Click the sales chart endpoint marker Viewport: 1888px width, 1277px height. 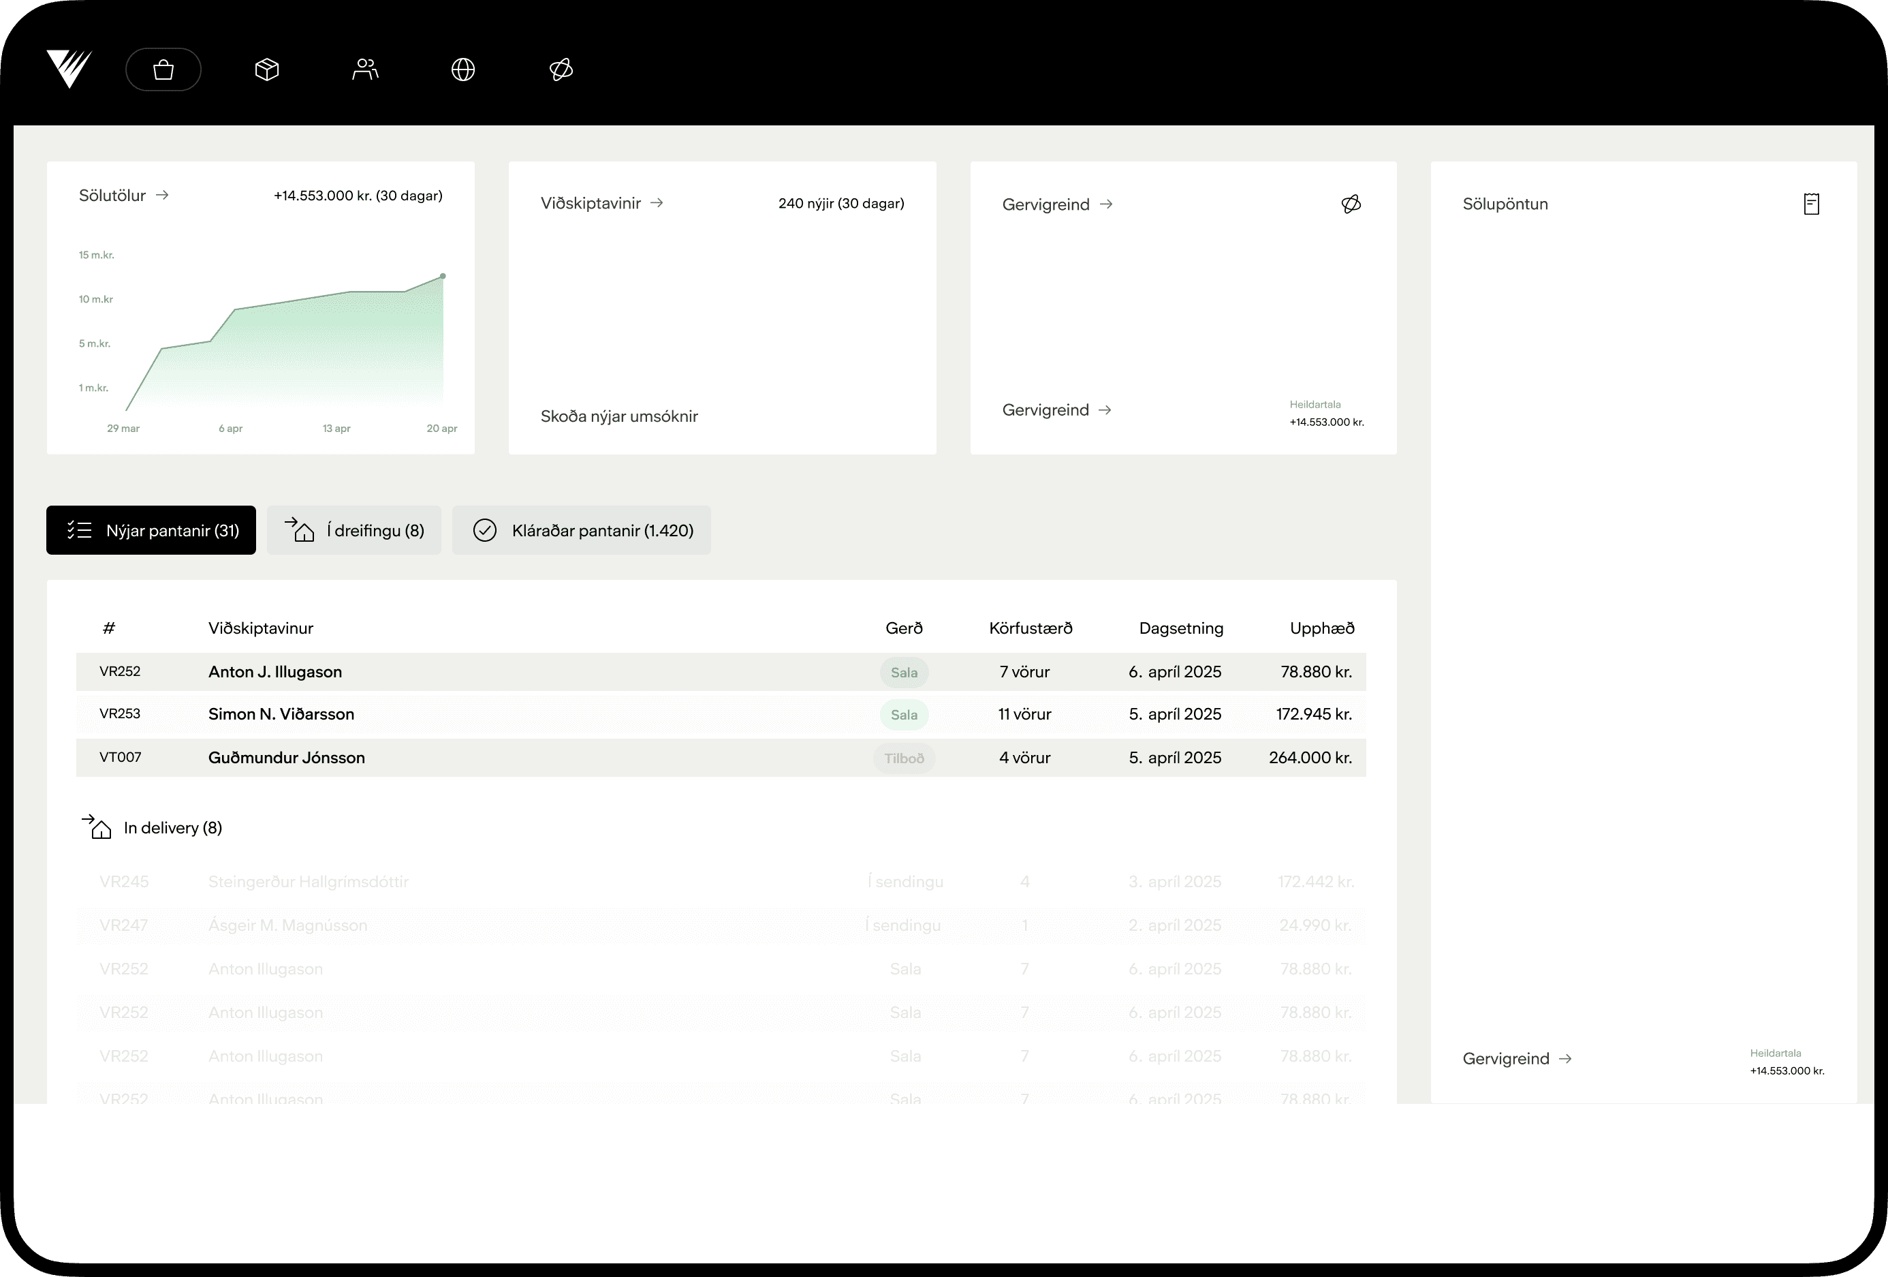443,277
